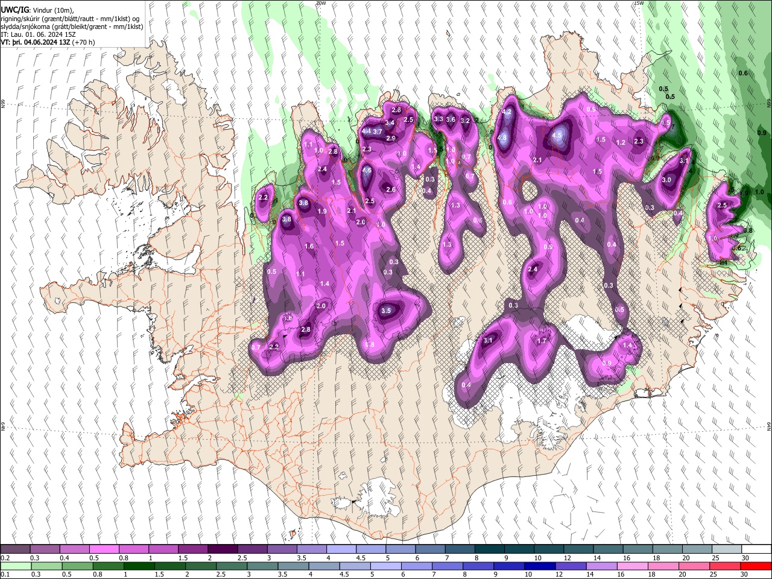Select darkest green lower swatch from 1 to 1.5
This screenshot has width=772, height=579.
[x=140, y=566]
